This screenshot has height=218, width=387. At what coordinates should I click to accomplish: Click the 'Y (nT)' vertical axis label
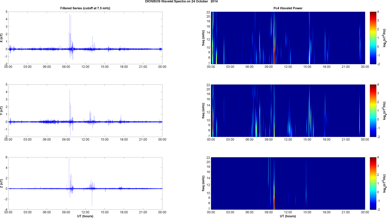point(2,111)
